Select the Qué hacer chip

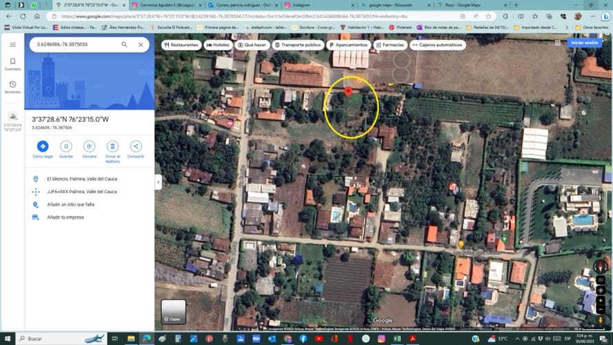point(252,45)
